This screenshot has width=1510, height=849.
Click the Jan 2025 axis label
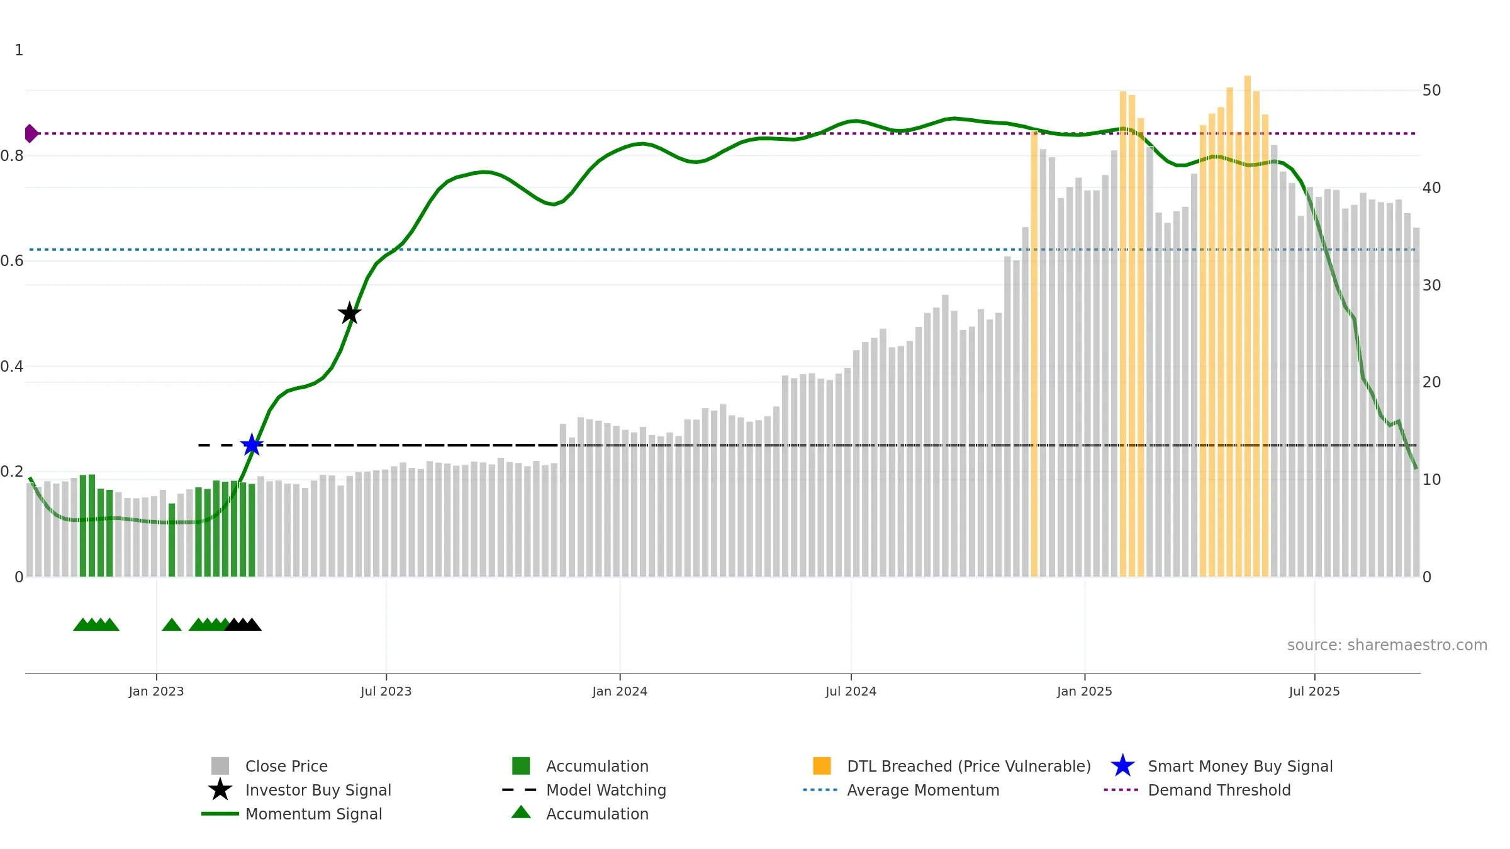(1084, 691)
